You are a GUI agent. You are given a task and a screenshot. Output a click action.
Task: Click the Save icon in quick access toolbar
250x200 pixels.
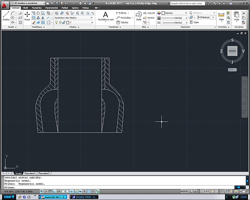[57, 3]
